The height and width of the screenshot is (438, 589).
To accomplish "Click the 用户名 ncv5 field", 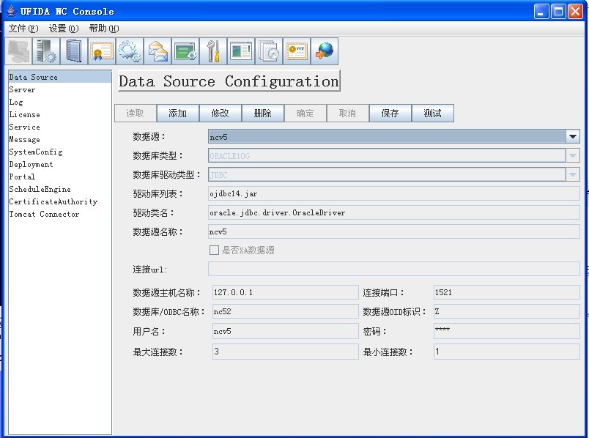I will pyautogui.click(x=286, y=331).
